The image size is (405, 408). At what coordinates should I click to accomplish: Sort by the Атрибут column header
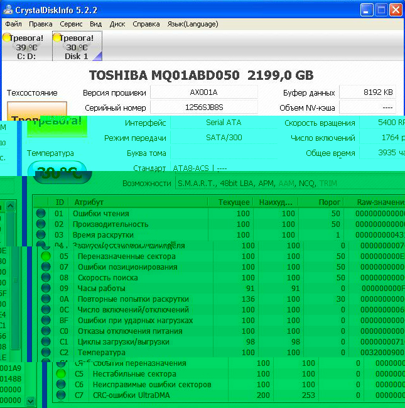coord(138,202)
